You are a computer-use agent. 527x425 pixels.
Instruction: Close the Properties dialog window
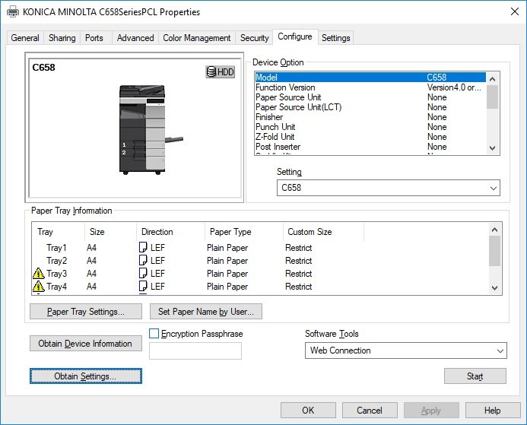click(515, 11)
